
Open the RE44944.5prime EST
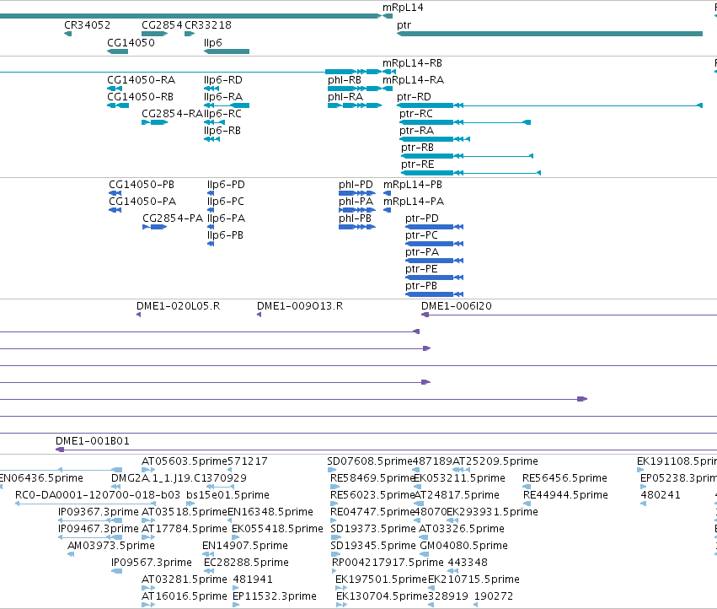(x=527, y=504)
